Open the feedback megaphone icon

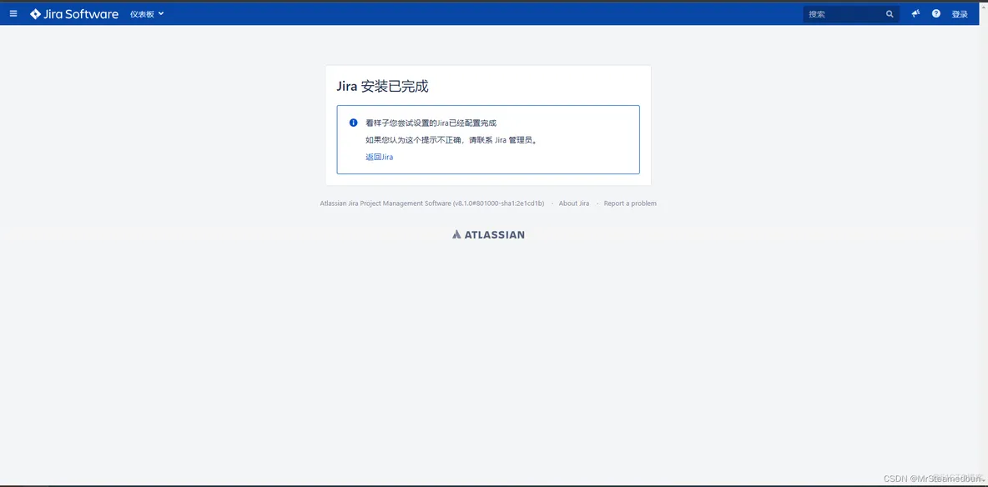(x=915, y=14)
